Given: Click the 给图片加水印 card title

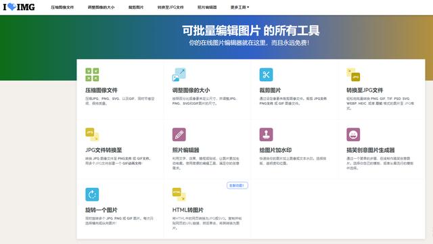Looking at the screenshot, I should pyautogui.click(x=275, y=150).
